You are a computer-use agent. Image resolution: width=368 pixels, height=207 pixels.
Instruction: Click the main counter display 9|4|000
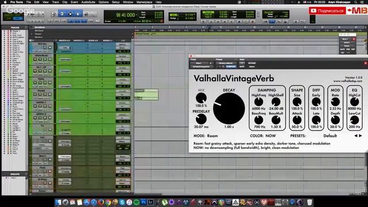point(126,15)
